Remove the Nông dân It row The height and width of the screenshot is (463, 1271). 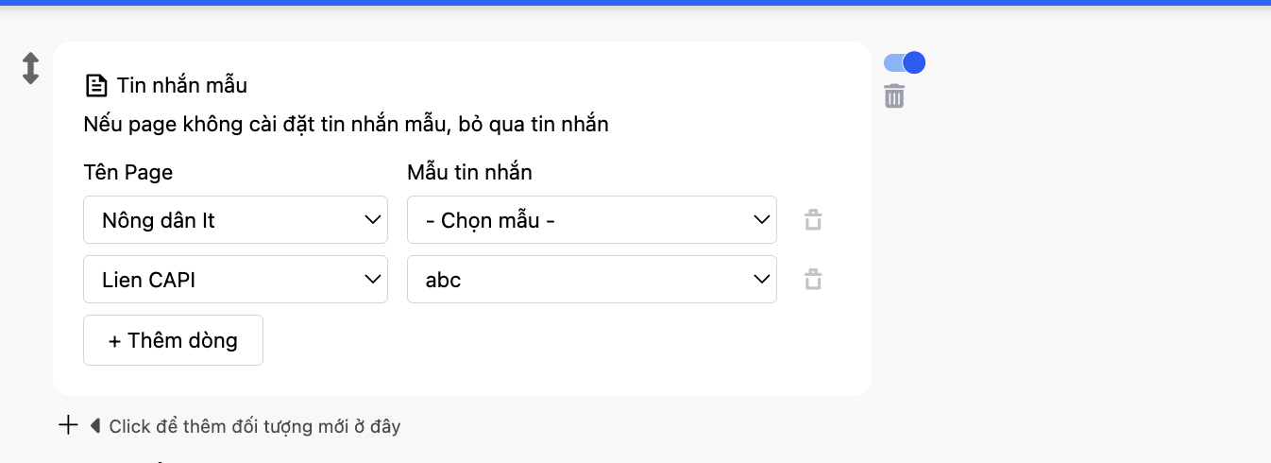[x=812, y=221]
